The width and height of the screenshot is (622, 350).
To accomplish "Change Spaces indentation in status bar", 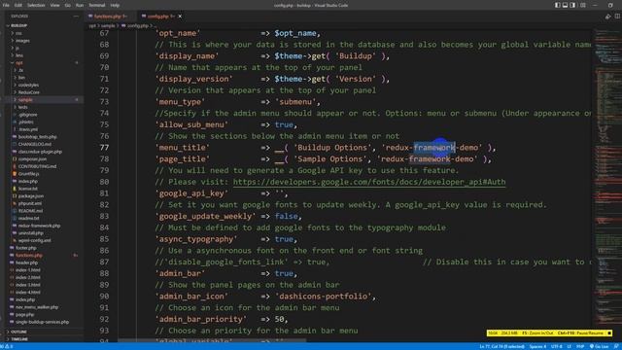I will pos(537,346).
